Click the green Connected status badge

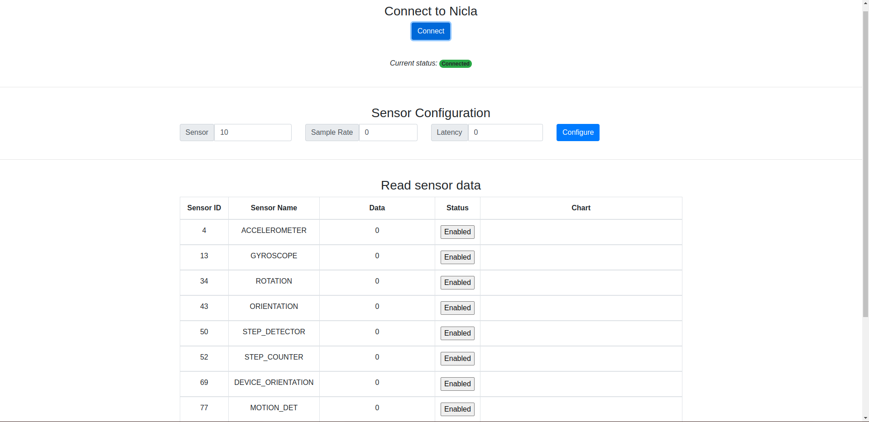click(x=455, y=64)
